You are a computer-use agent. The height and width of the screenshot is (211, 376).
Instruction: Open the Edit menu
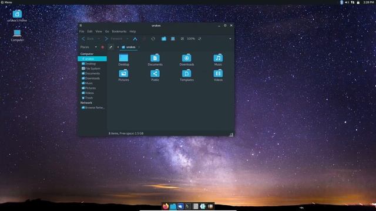(90, 31)
